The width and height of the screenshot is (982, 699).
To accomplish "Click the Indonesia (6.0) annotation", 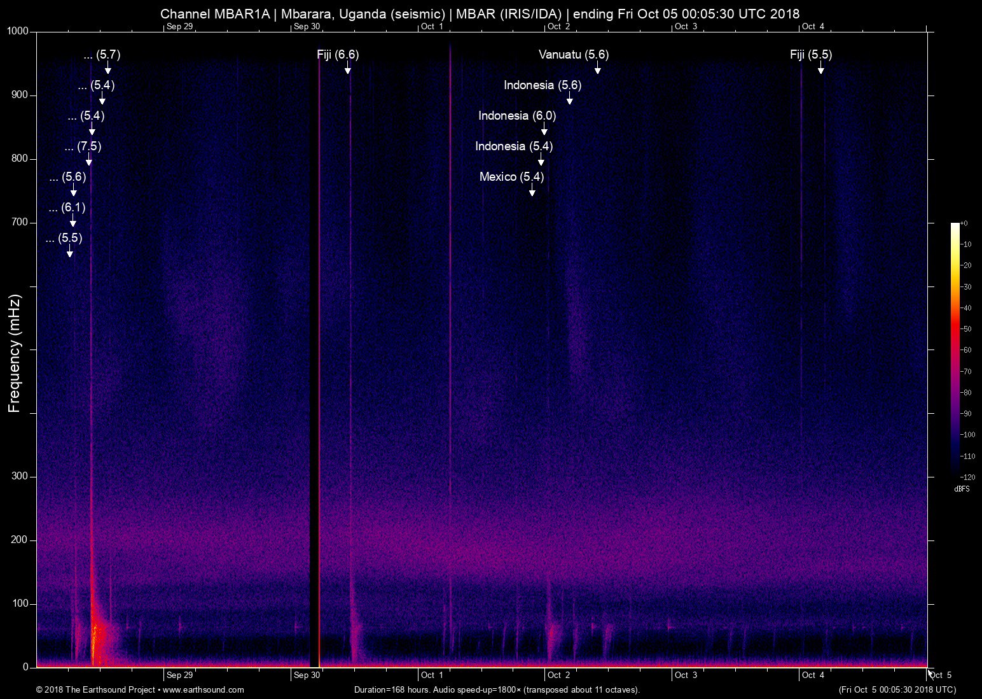I will (517, 116).
